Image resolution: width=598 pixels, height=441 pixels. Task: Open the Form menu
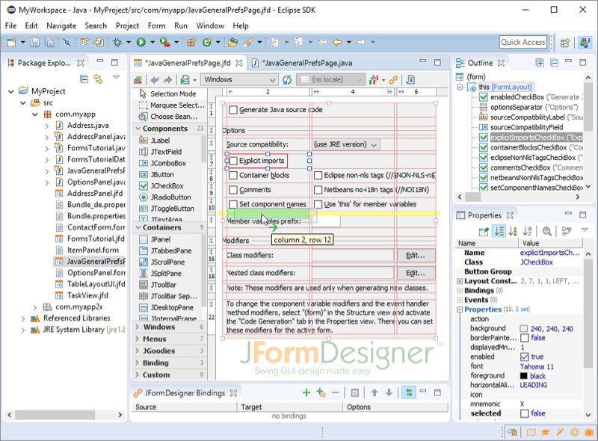point(156,26)
